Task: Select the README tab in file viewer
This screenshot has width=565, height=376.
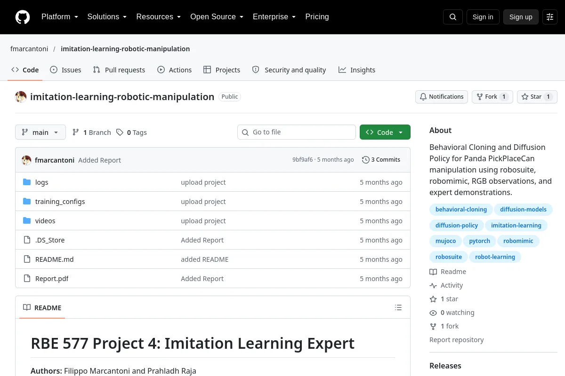Action: (x=41, y=308)
